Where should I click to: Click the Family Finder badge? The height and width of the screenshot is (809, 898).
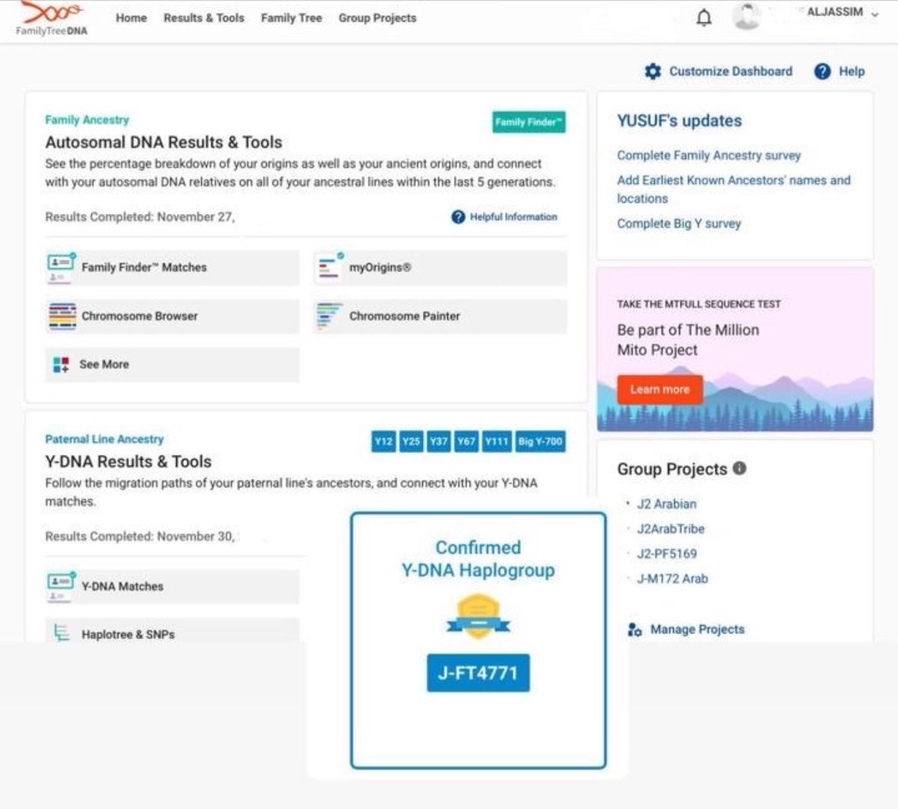click(x=529, y=122)
